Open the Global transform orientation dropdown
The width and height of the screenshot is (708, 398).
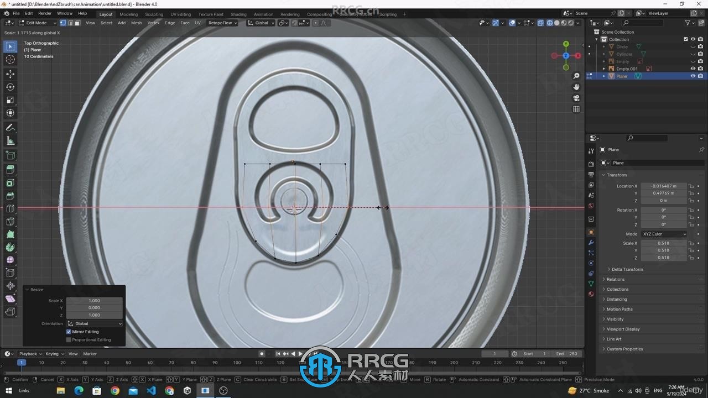tap(261, 23)
